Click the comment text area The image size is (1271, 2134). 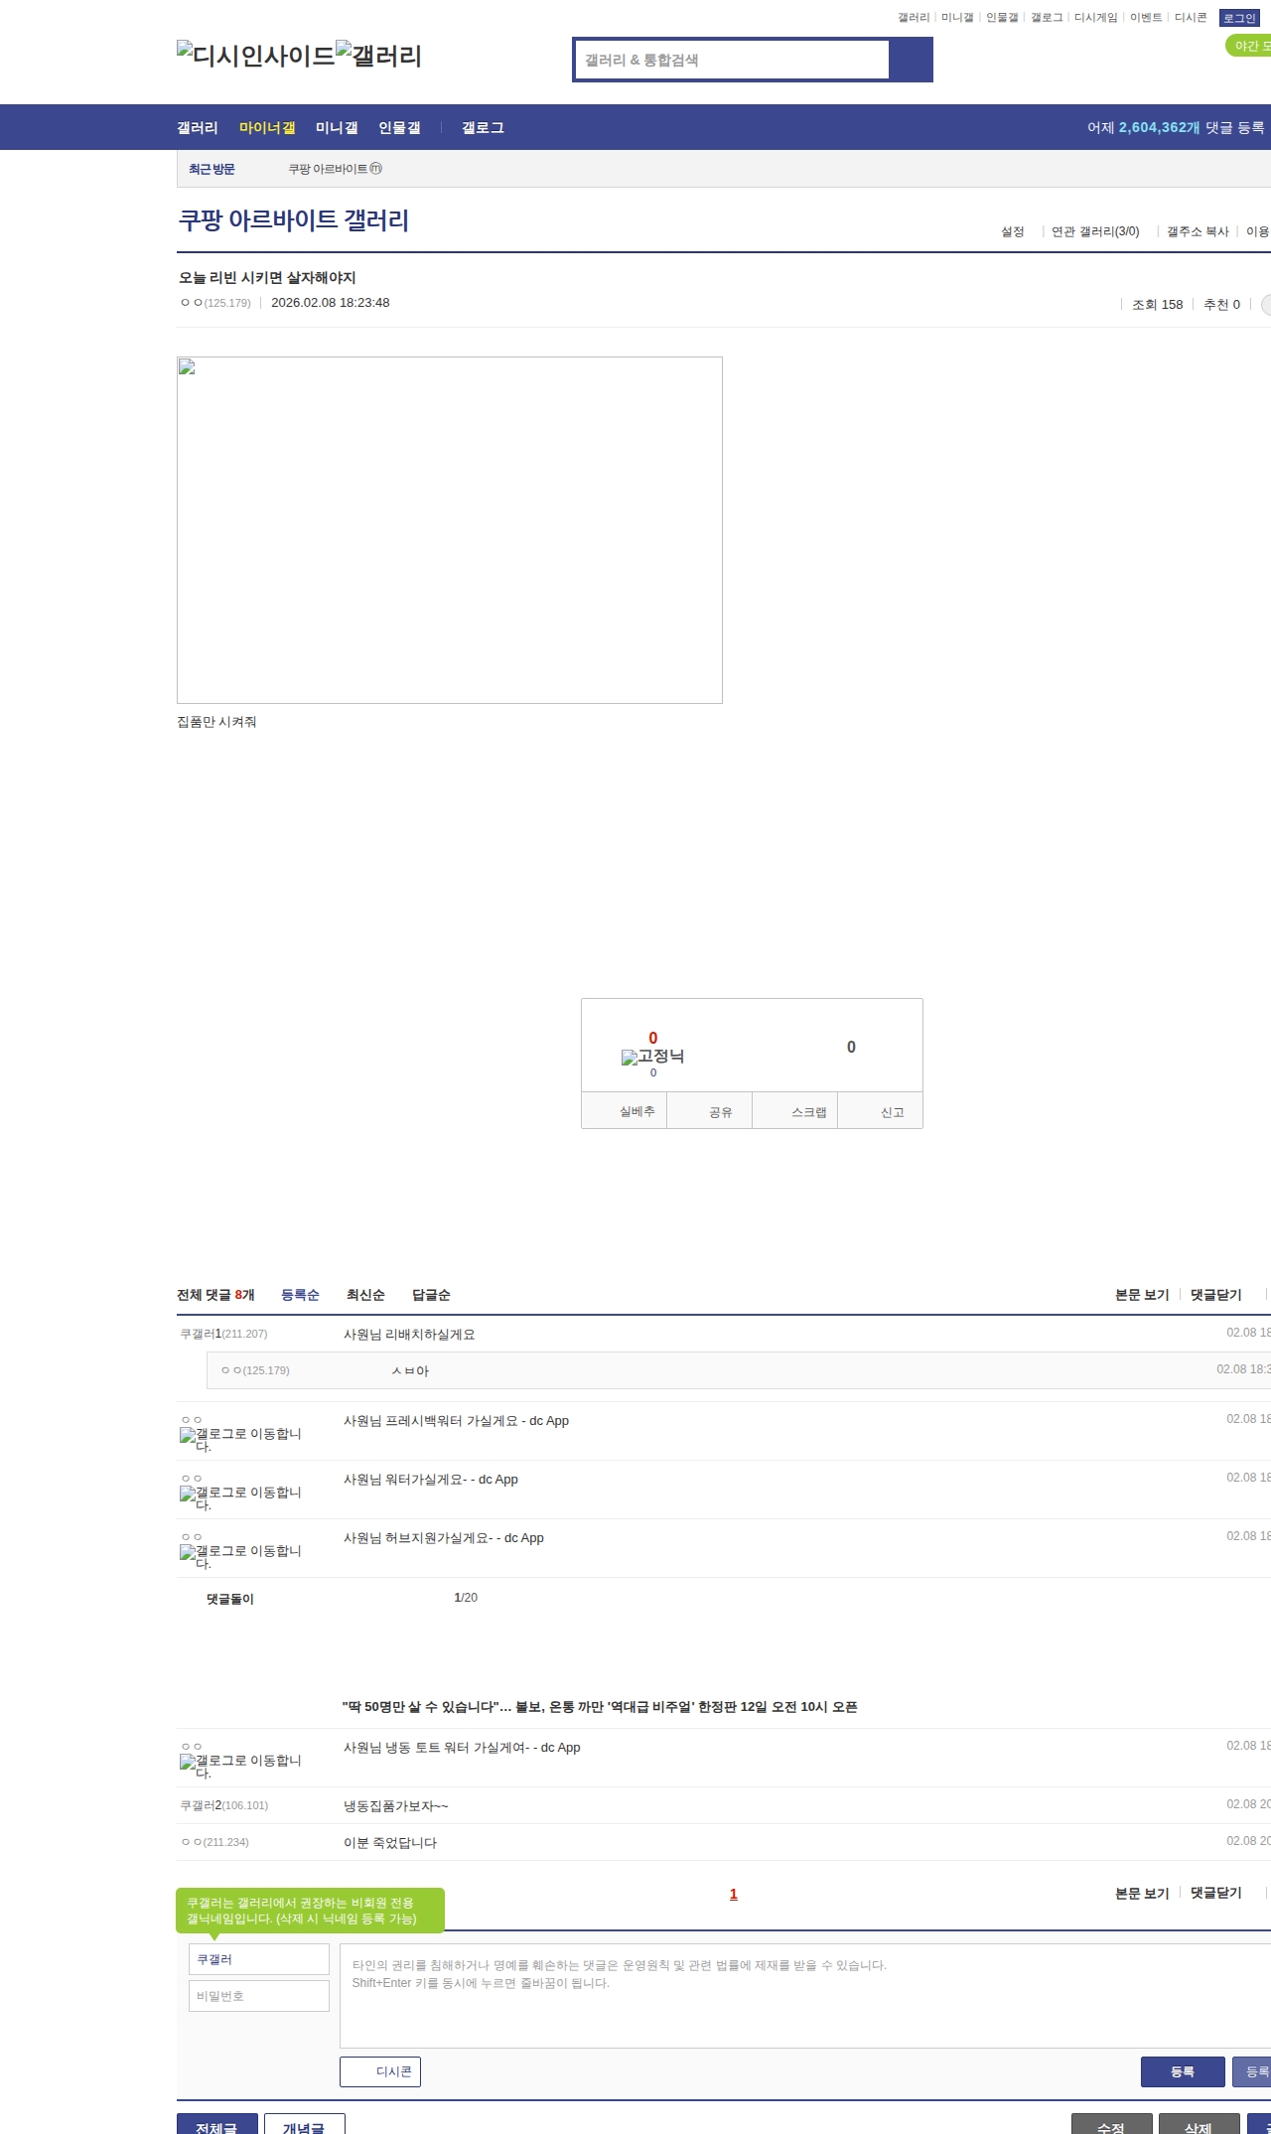(805, 1995)
